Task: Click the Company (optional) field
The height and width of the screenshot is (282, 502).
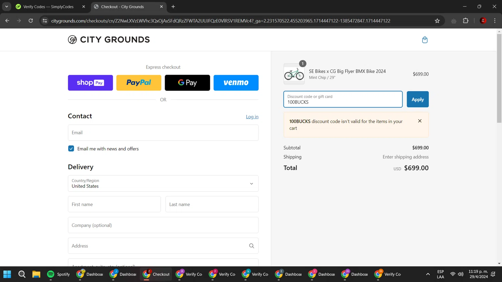Action: coord(163,225)
